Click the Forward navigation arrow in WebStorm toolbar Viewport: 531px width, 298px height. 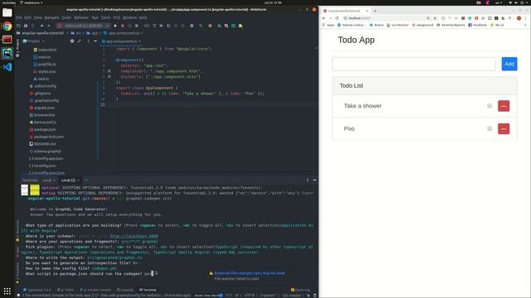pyautogui.click(x=49, y=26)
